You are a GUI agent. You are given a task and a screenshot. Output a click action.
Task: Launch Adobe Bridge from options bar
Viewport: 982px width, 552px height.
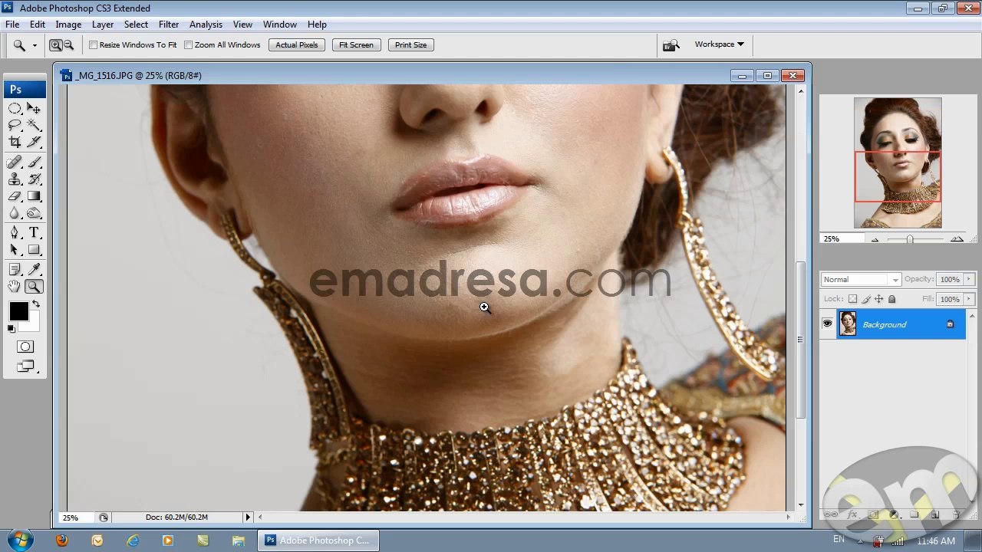(x=671, y=45)
